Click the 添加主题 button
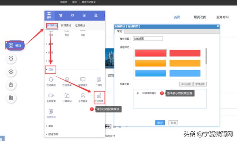Image resolution: width=237 pixels, height=141 pixels. click(186, 84)
